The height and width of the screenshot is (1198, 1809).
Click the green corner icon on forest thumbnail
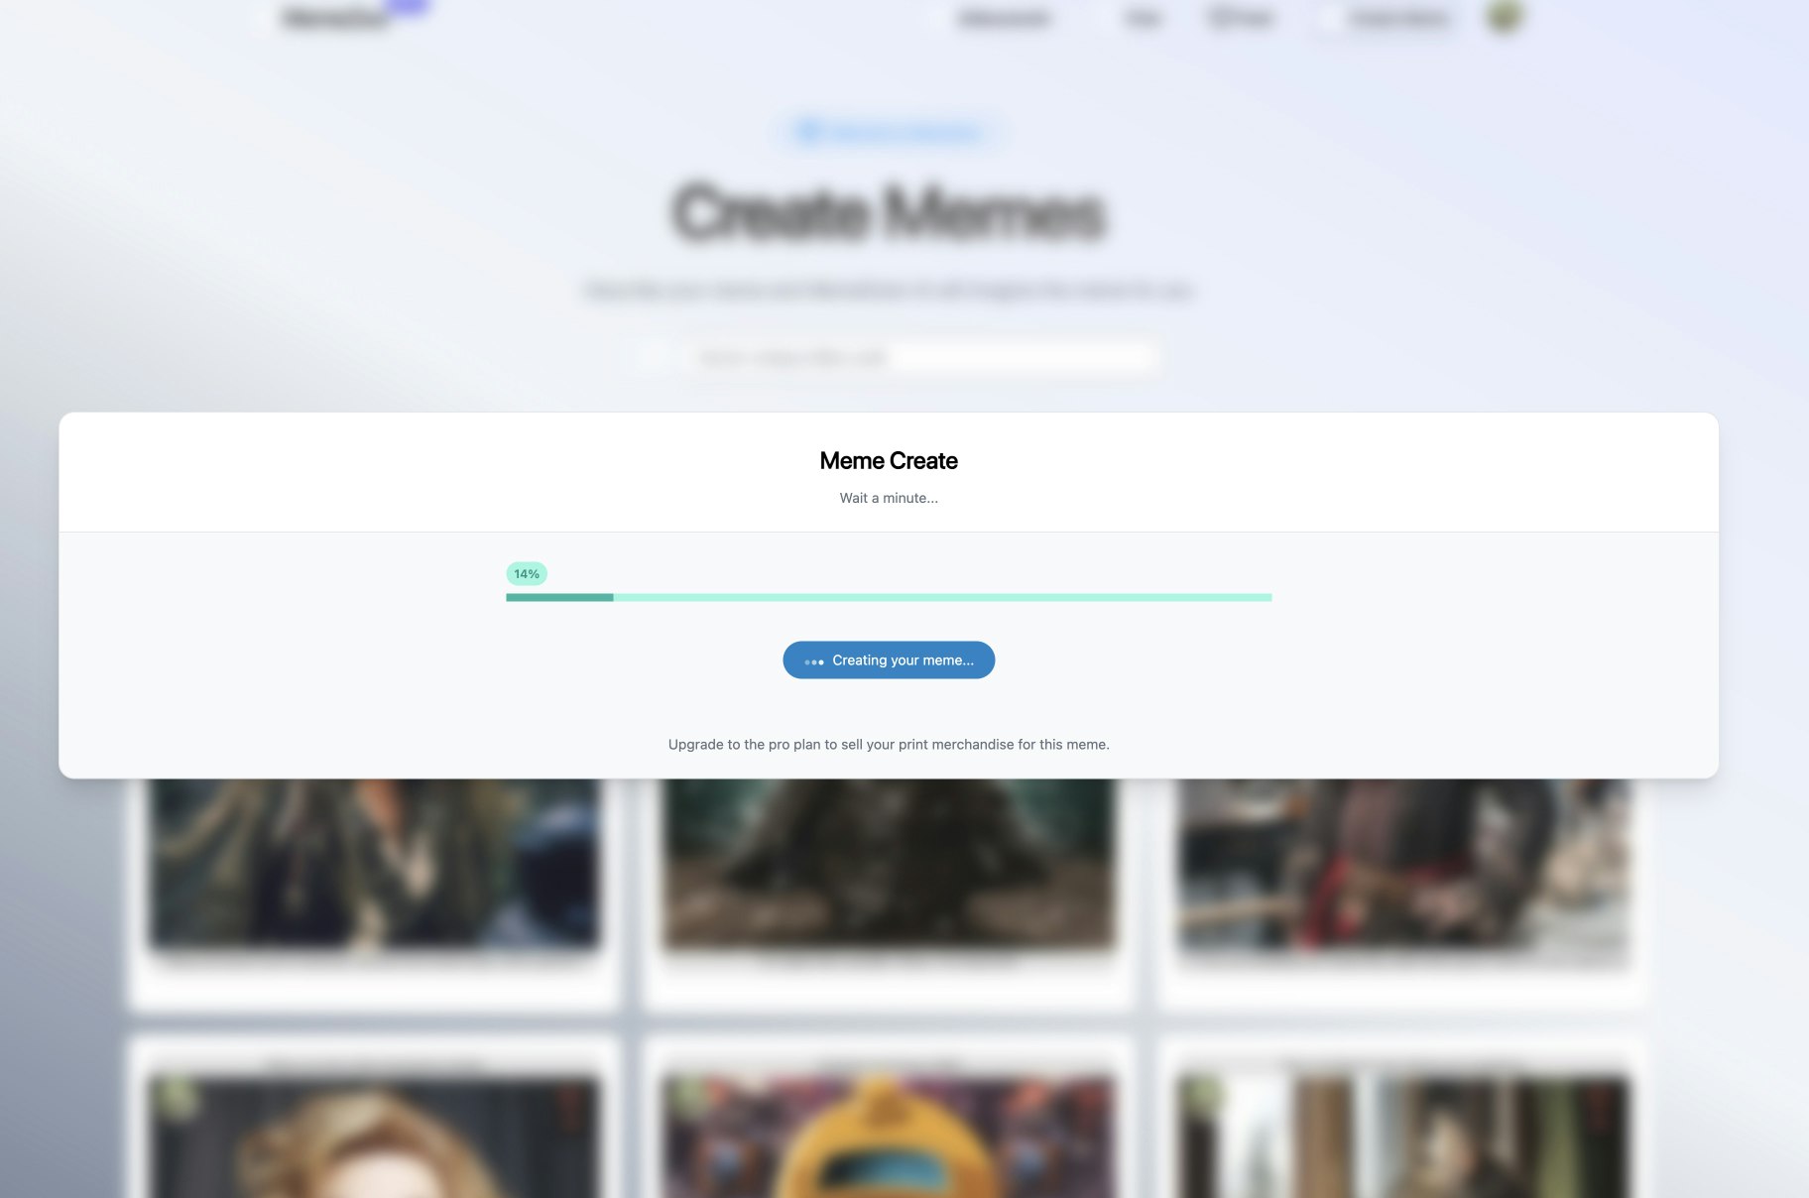[1204, 1095]
